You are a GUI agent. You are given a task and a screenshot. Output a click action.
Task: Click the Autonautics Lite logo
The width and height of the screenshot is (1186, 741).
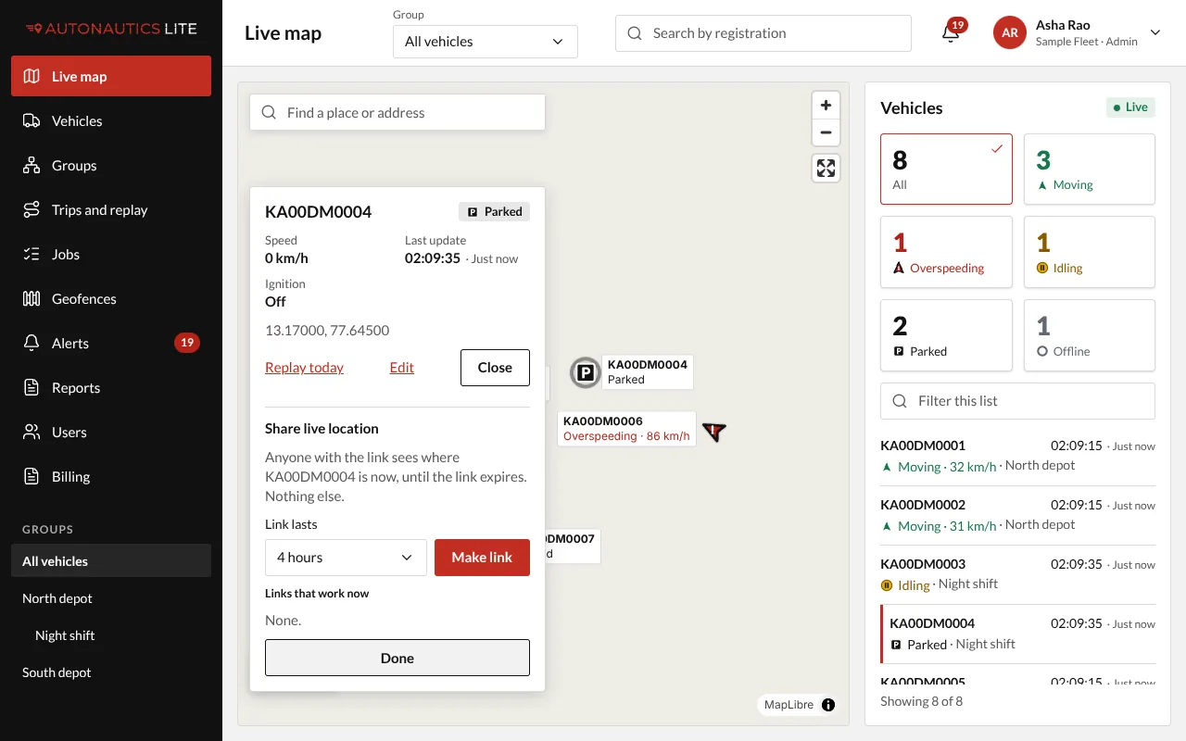point(111,29)
